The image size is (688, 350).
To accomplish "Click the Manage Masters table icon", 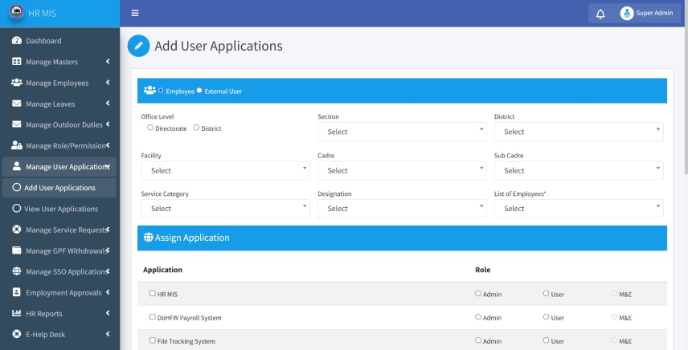I will pos(17,62).
